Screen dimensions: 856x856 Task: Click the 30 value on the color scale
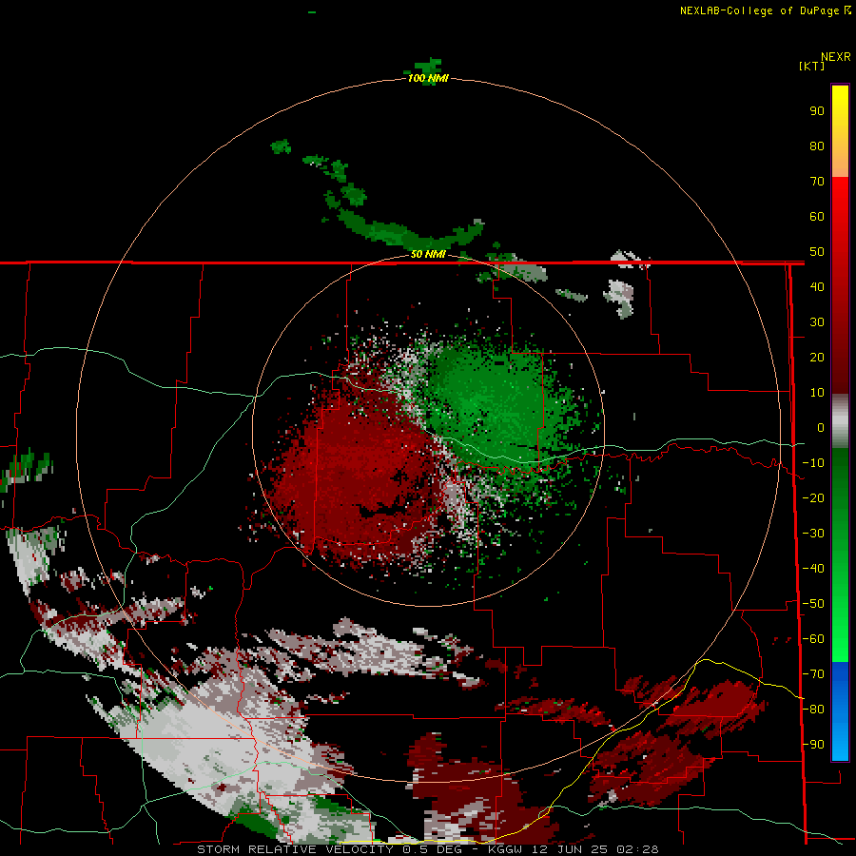pos(817,322)
